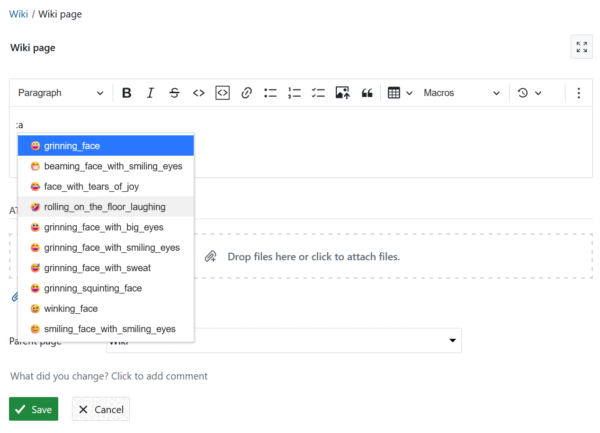600x433 pixels.
Task: Create a numbered list
Action: click(x=294, y=93)
